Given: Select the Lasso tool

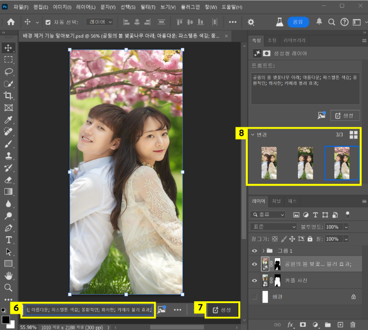Looking at the screenshot, I should click(x=9, y=72).
